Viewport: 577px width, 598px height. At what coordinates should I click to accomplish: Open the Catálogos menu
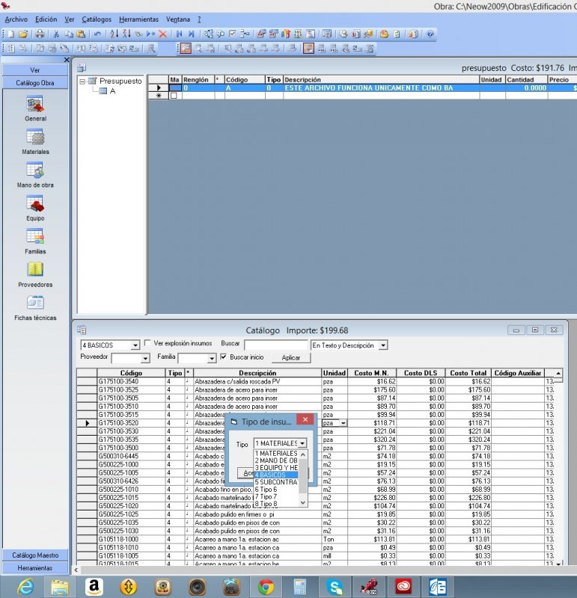coord(97,19)
